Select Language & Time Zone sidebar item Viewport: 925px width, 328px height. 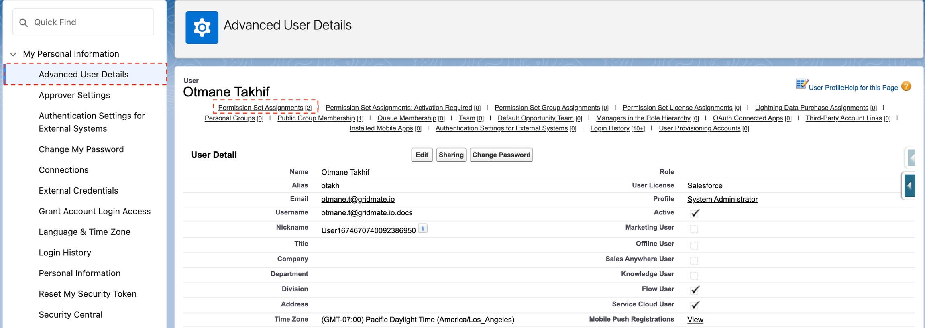[x=84, y=232]
